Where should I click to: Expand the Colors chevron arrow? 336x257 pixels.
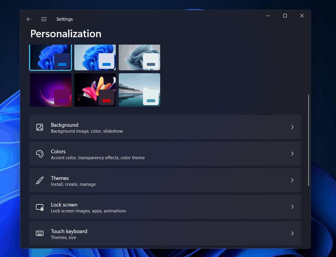click(292, 154)
